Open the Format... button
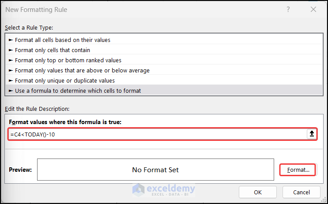The width and height of the screenshot is (328, 204). click(298, 170)
